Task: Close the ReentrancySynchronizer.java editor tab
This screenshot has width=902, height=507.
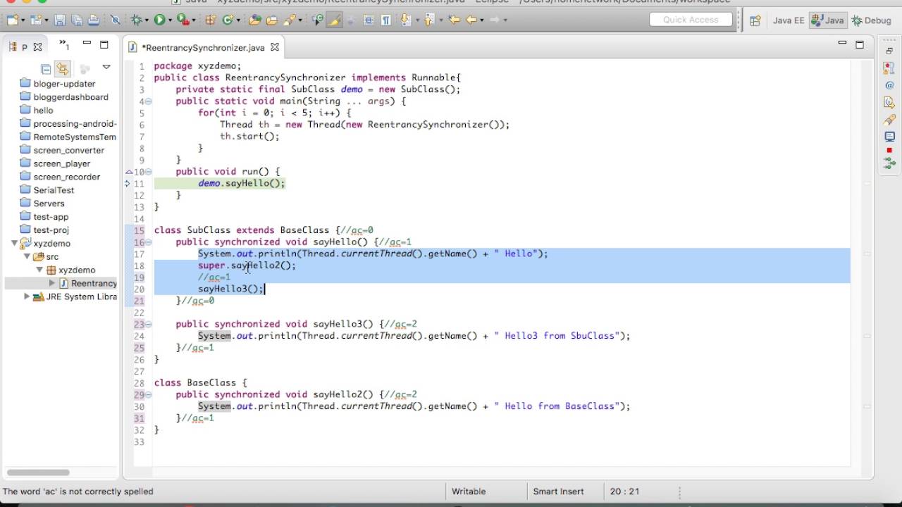Action: (x=275, y=47)
